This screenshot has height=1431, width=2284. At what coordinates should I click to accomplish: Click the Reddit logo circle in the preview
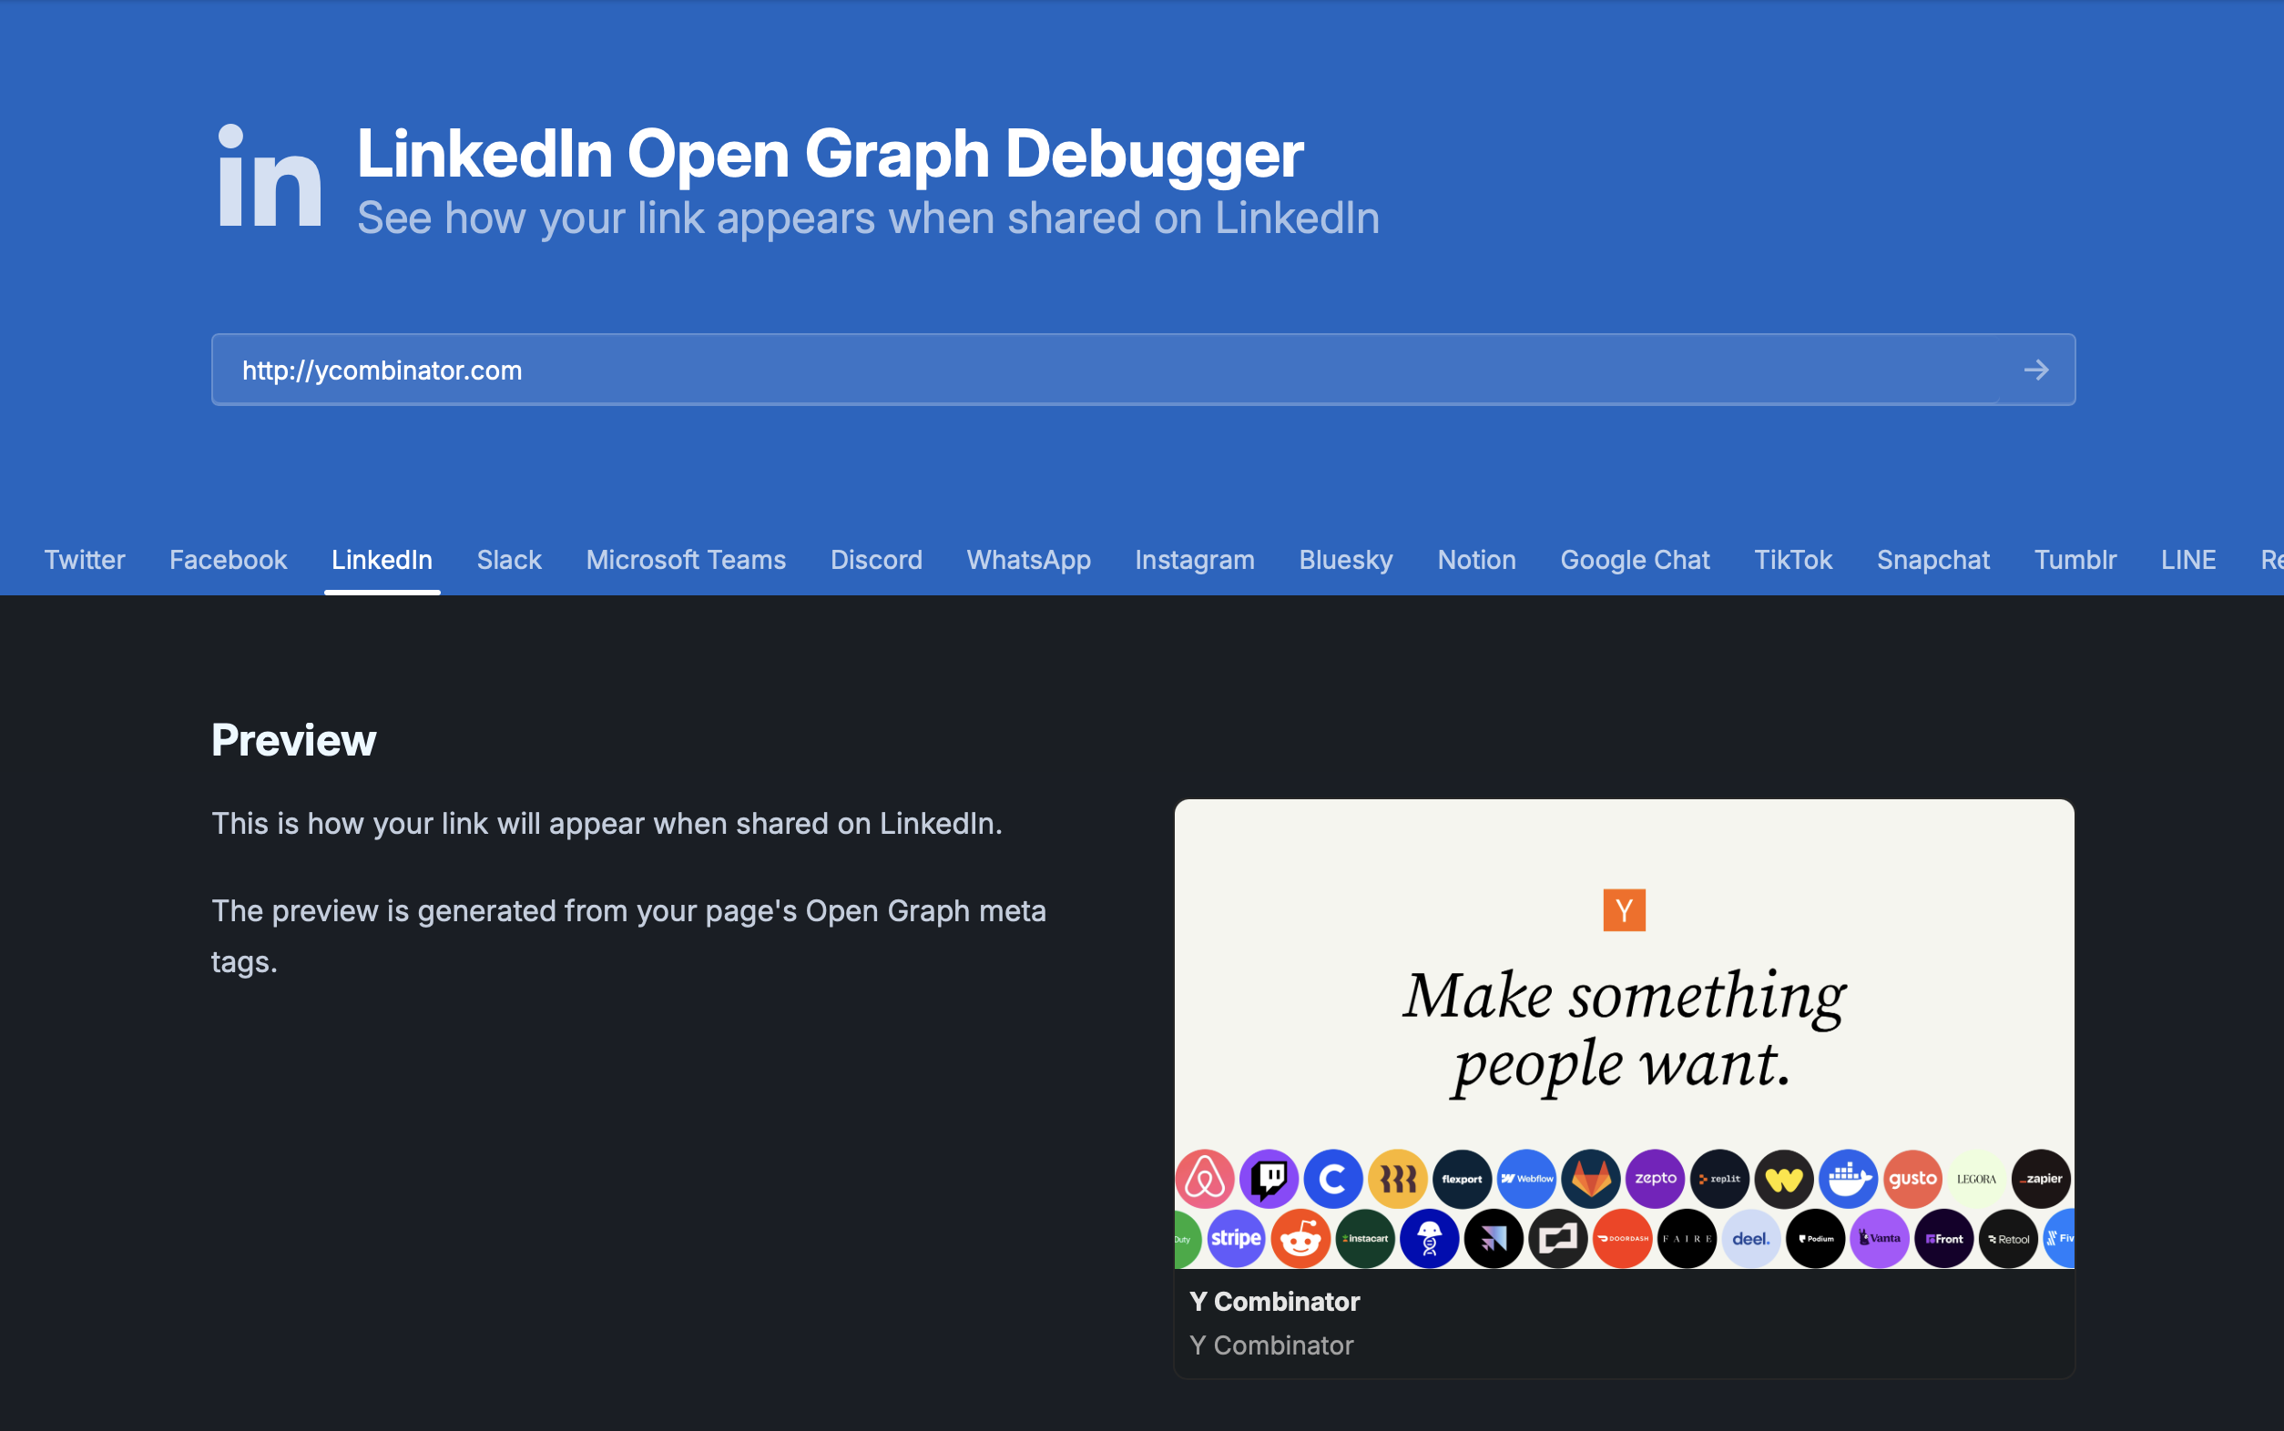(x=1300, y=1238)
